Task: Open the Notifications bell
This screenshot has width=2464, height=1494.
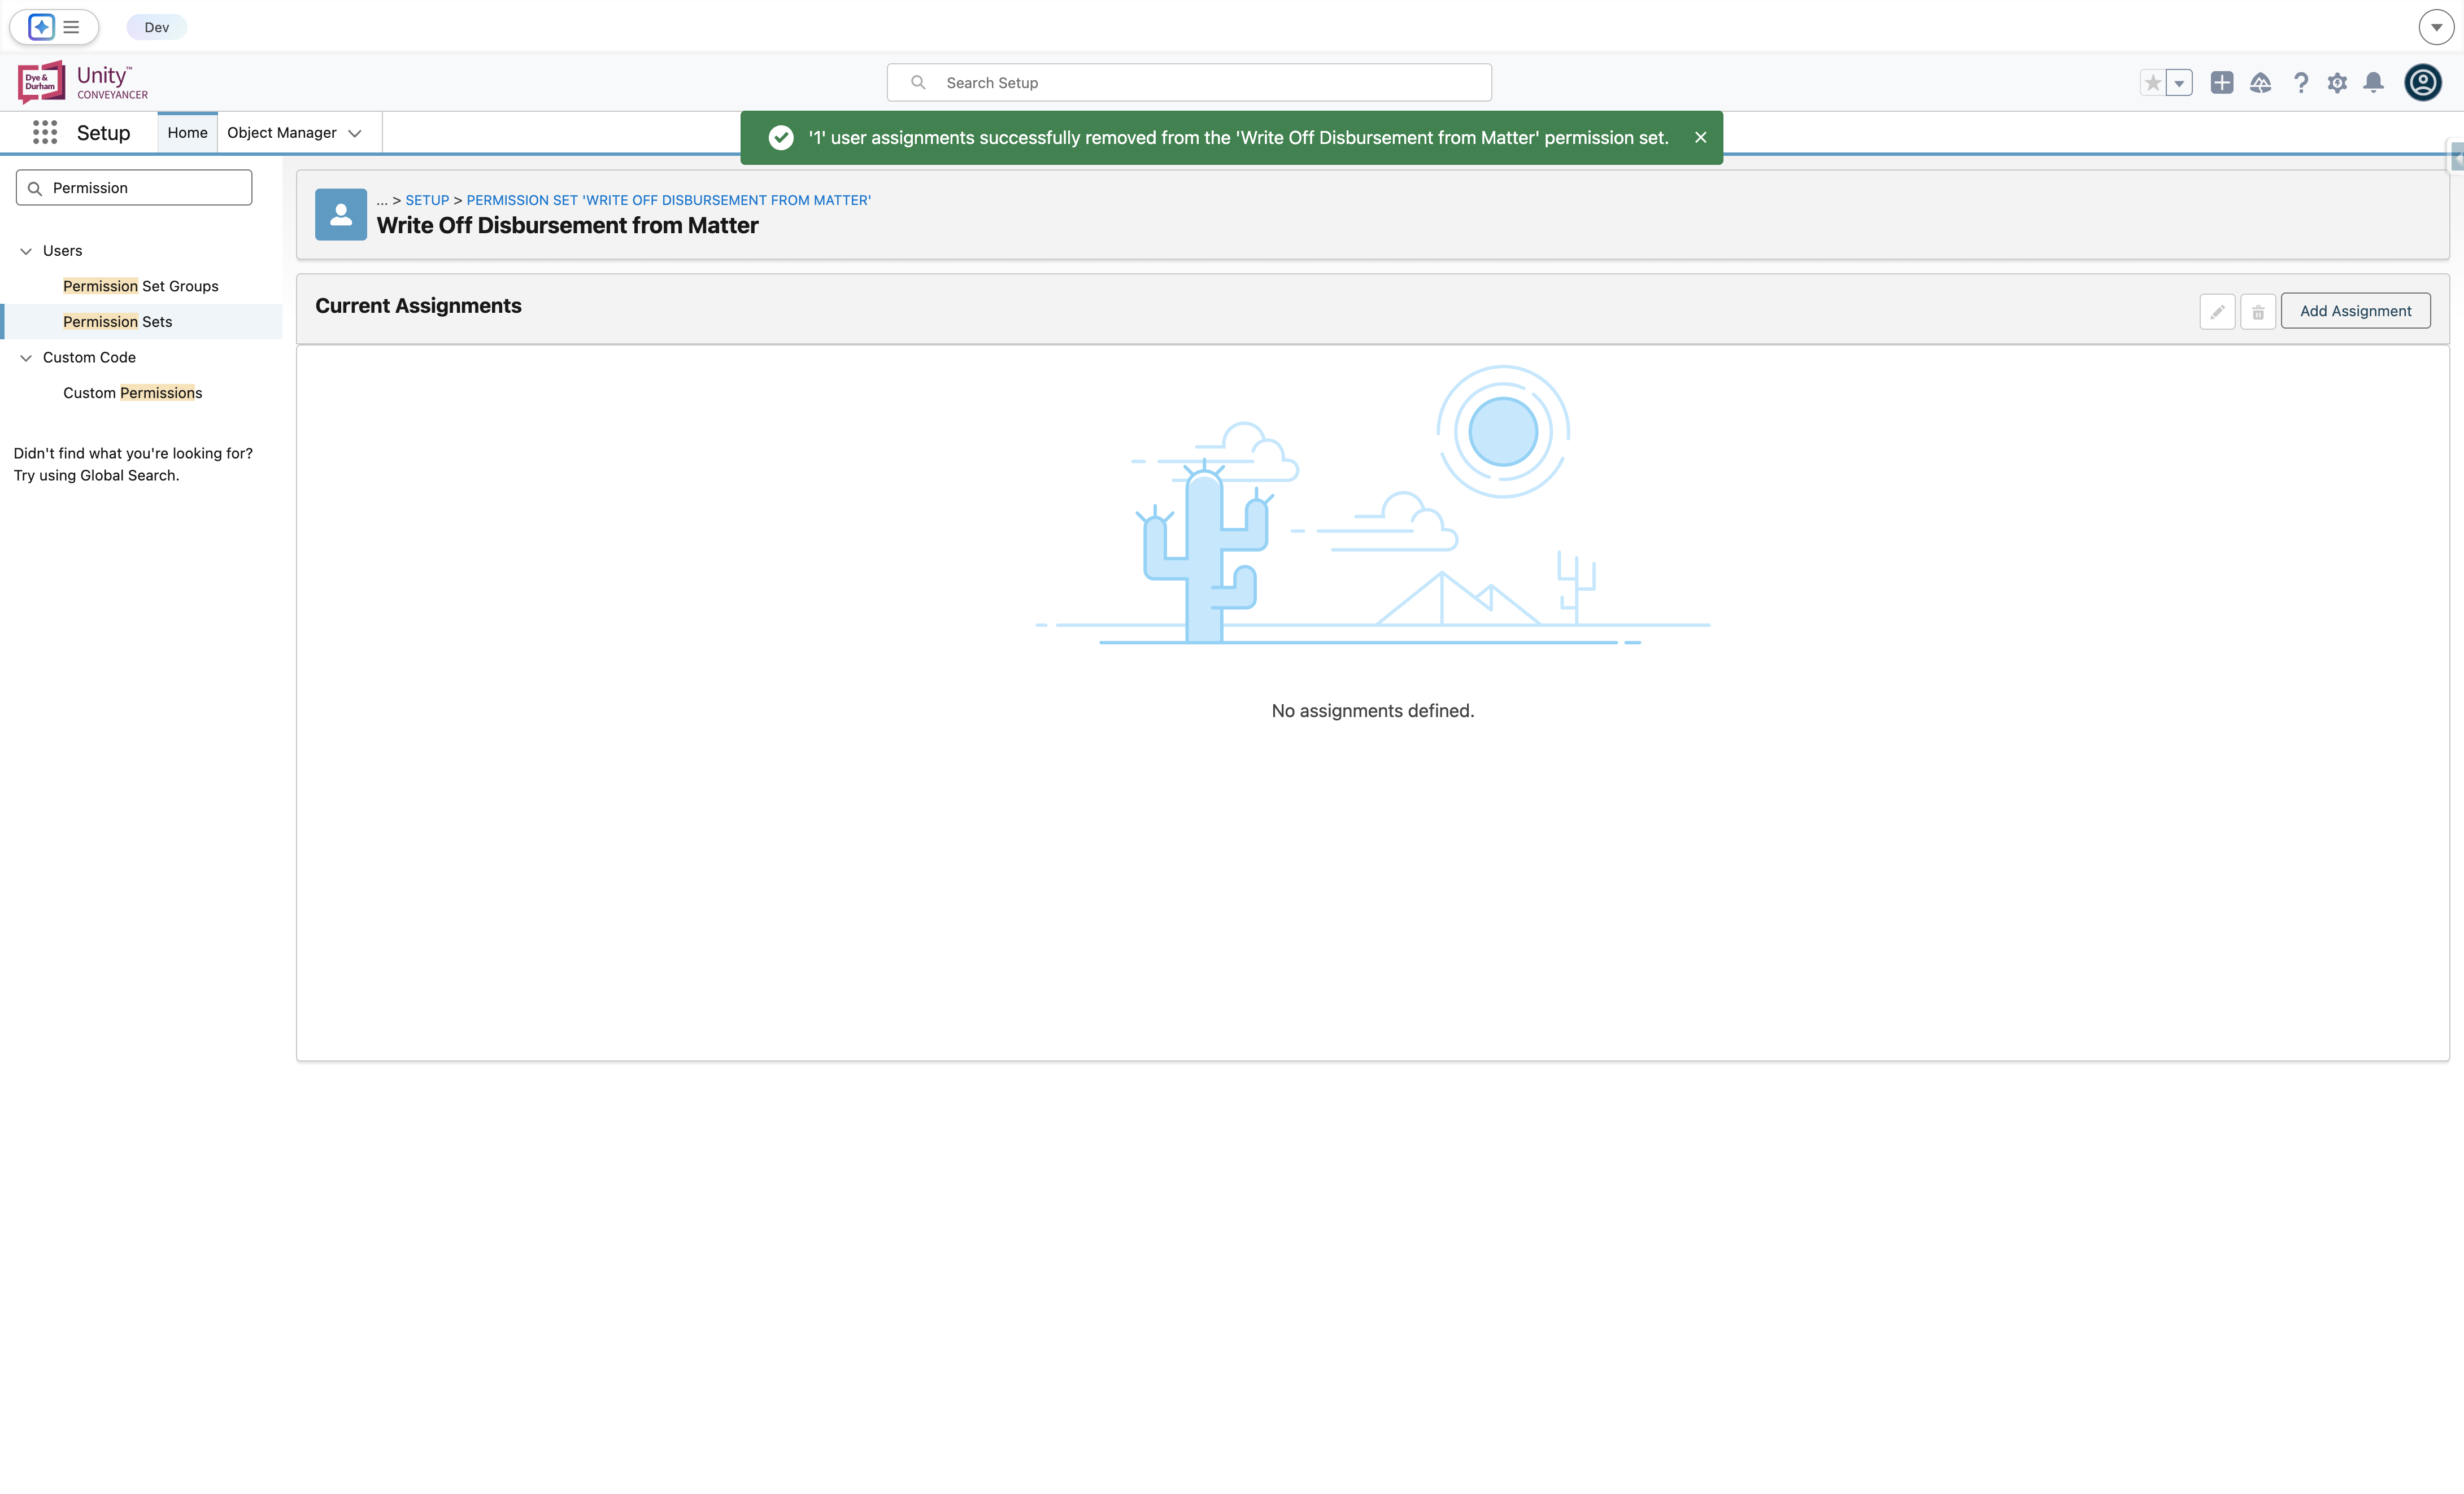Action: click(x=2373, y=83)
